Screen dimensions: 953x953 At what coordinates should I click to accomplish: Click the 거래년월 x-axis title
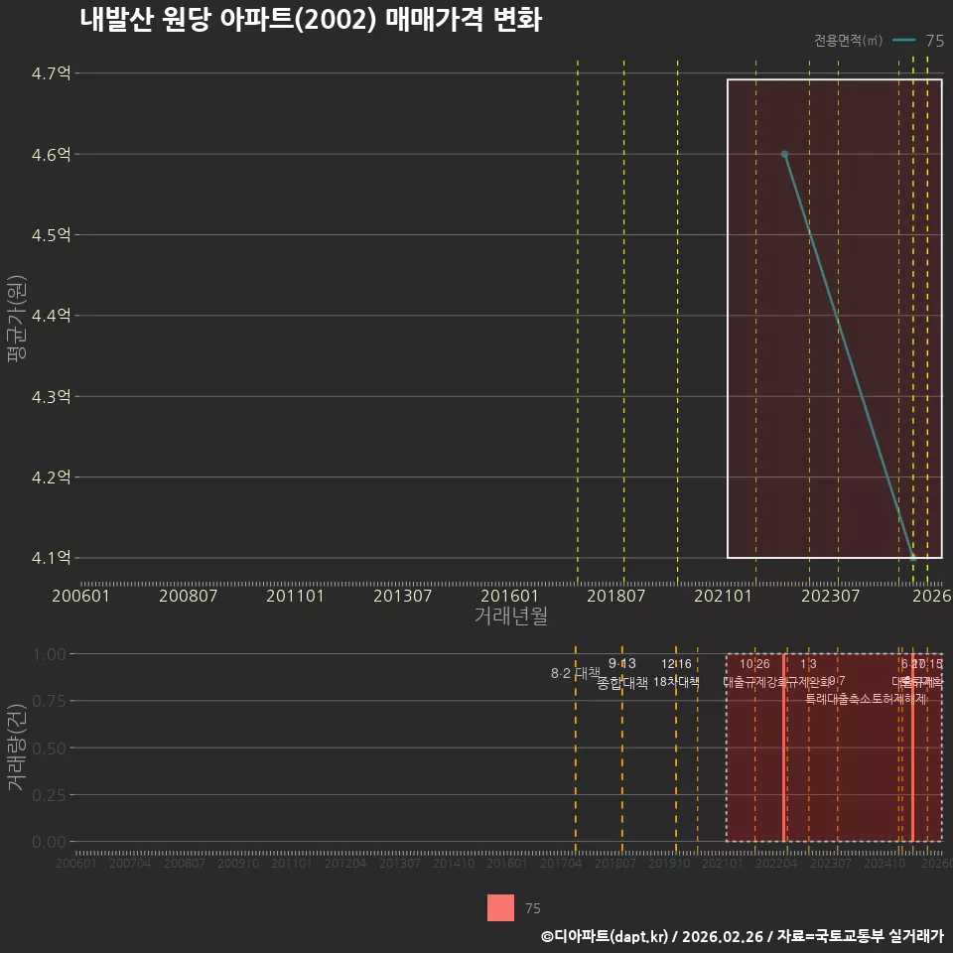coord(511,615)
